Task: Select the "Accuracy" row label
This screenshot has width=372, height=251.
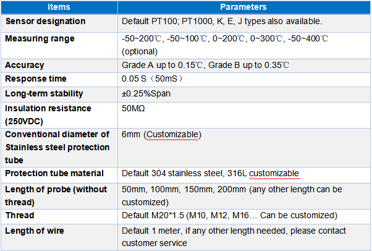Action: click(x=25, y=65)
